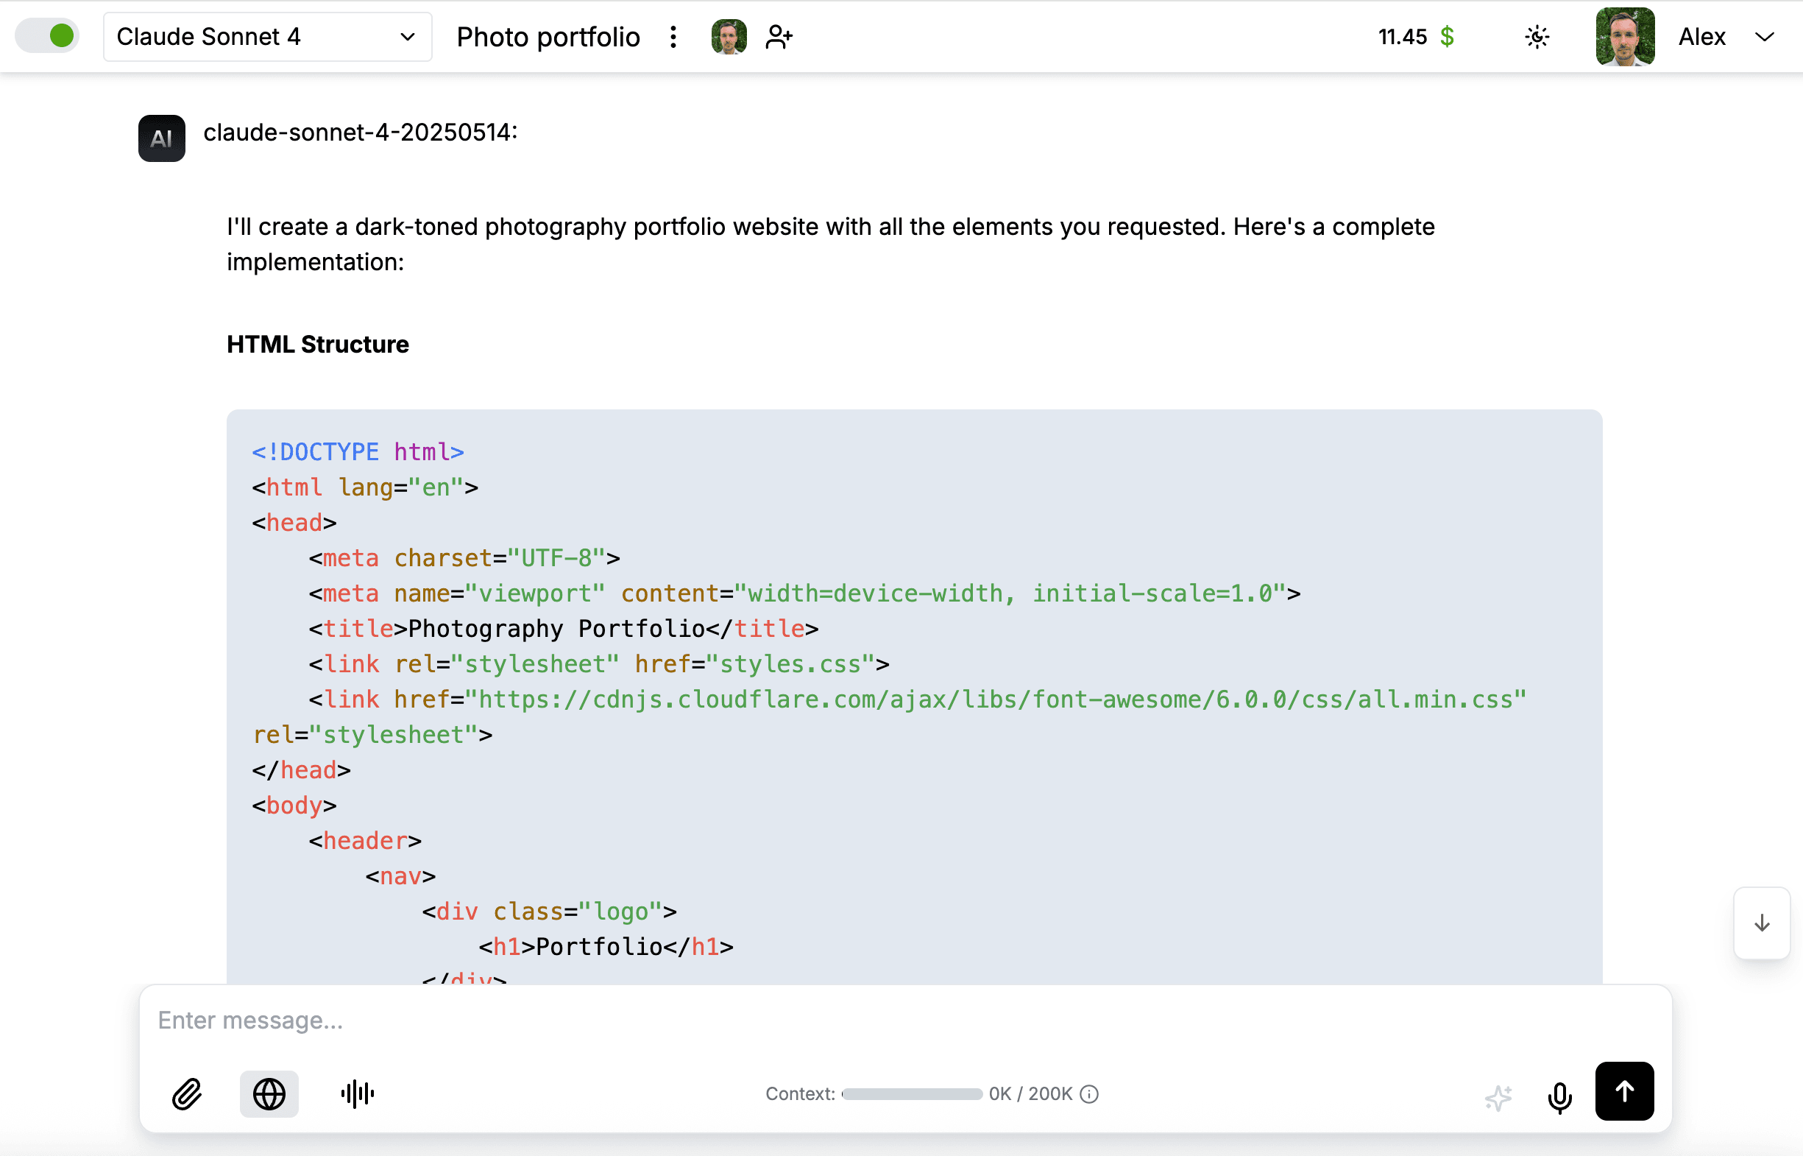Click the add participant icon
The width and height of the screenshot is (1803, 1156).
779,37
